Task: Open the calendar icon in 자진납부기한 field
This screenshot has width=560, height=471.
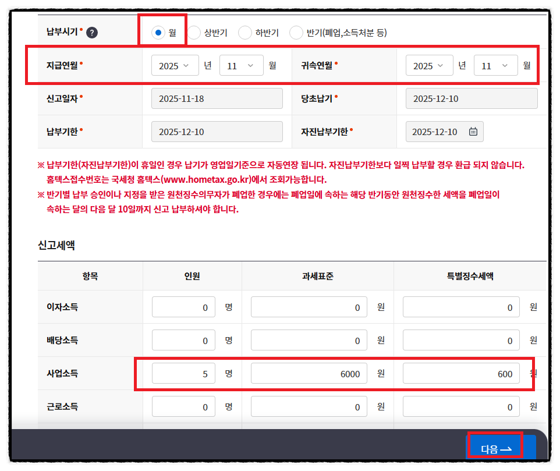Action: [473, 132]
